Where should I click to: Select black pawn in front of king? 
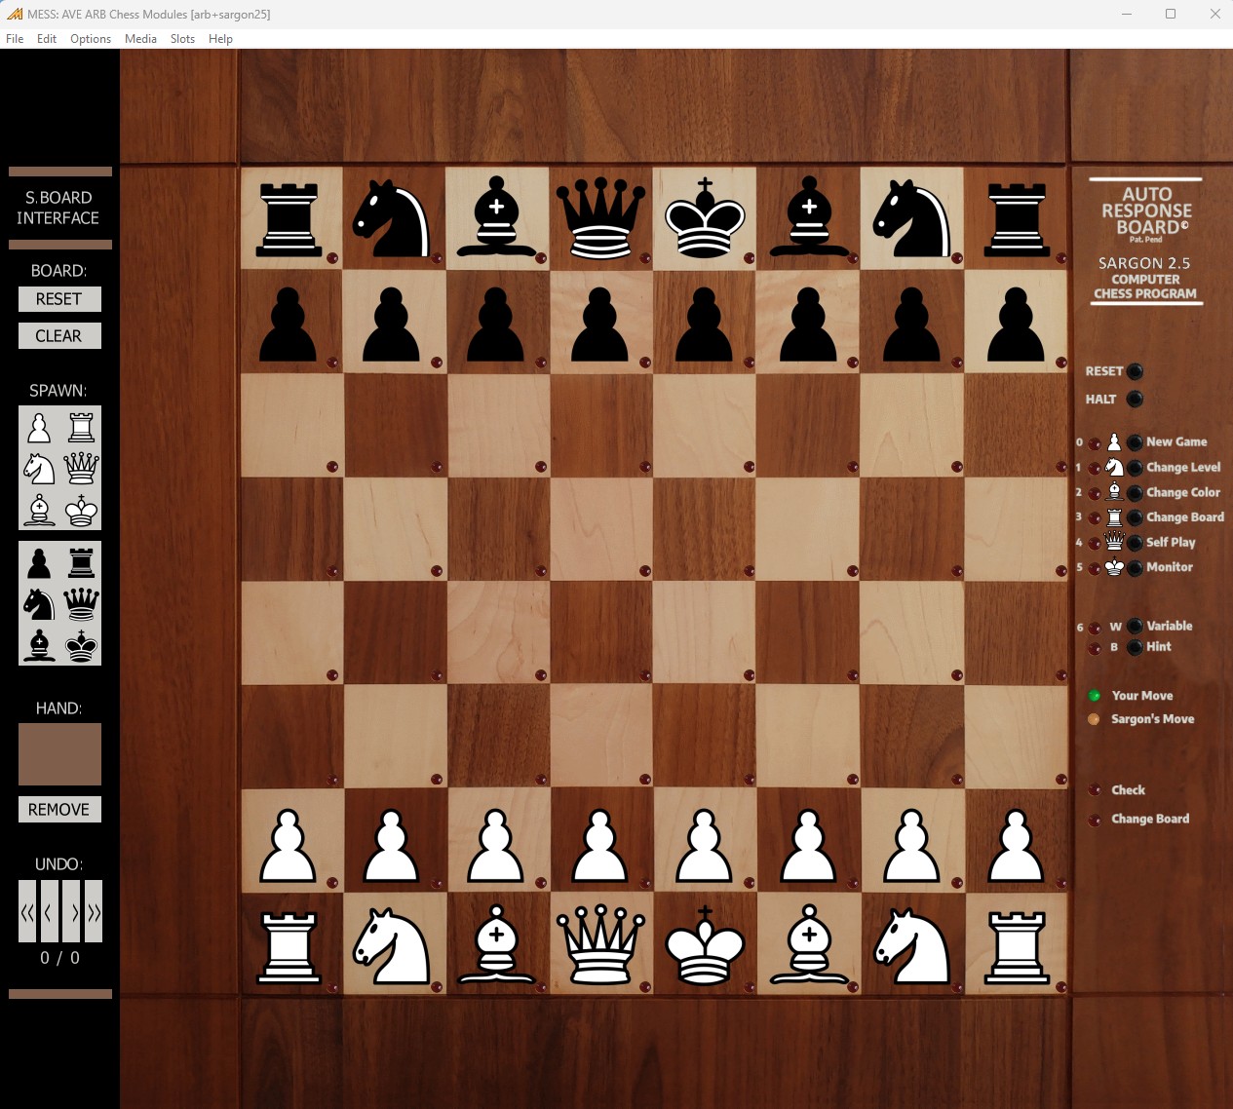pyautogui.click(x=705, y=325)
